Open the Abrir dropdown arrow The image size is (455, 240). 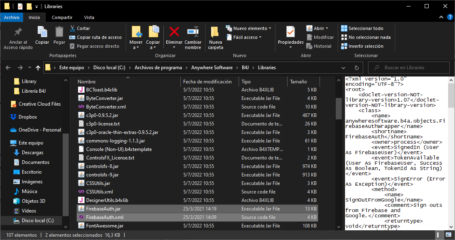click(x=327, y=28)
